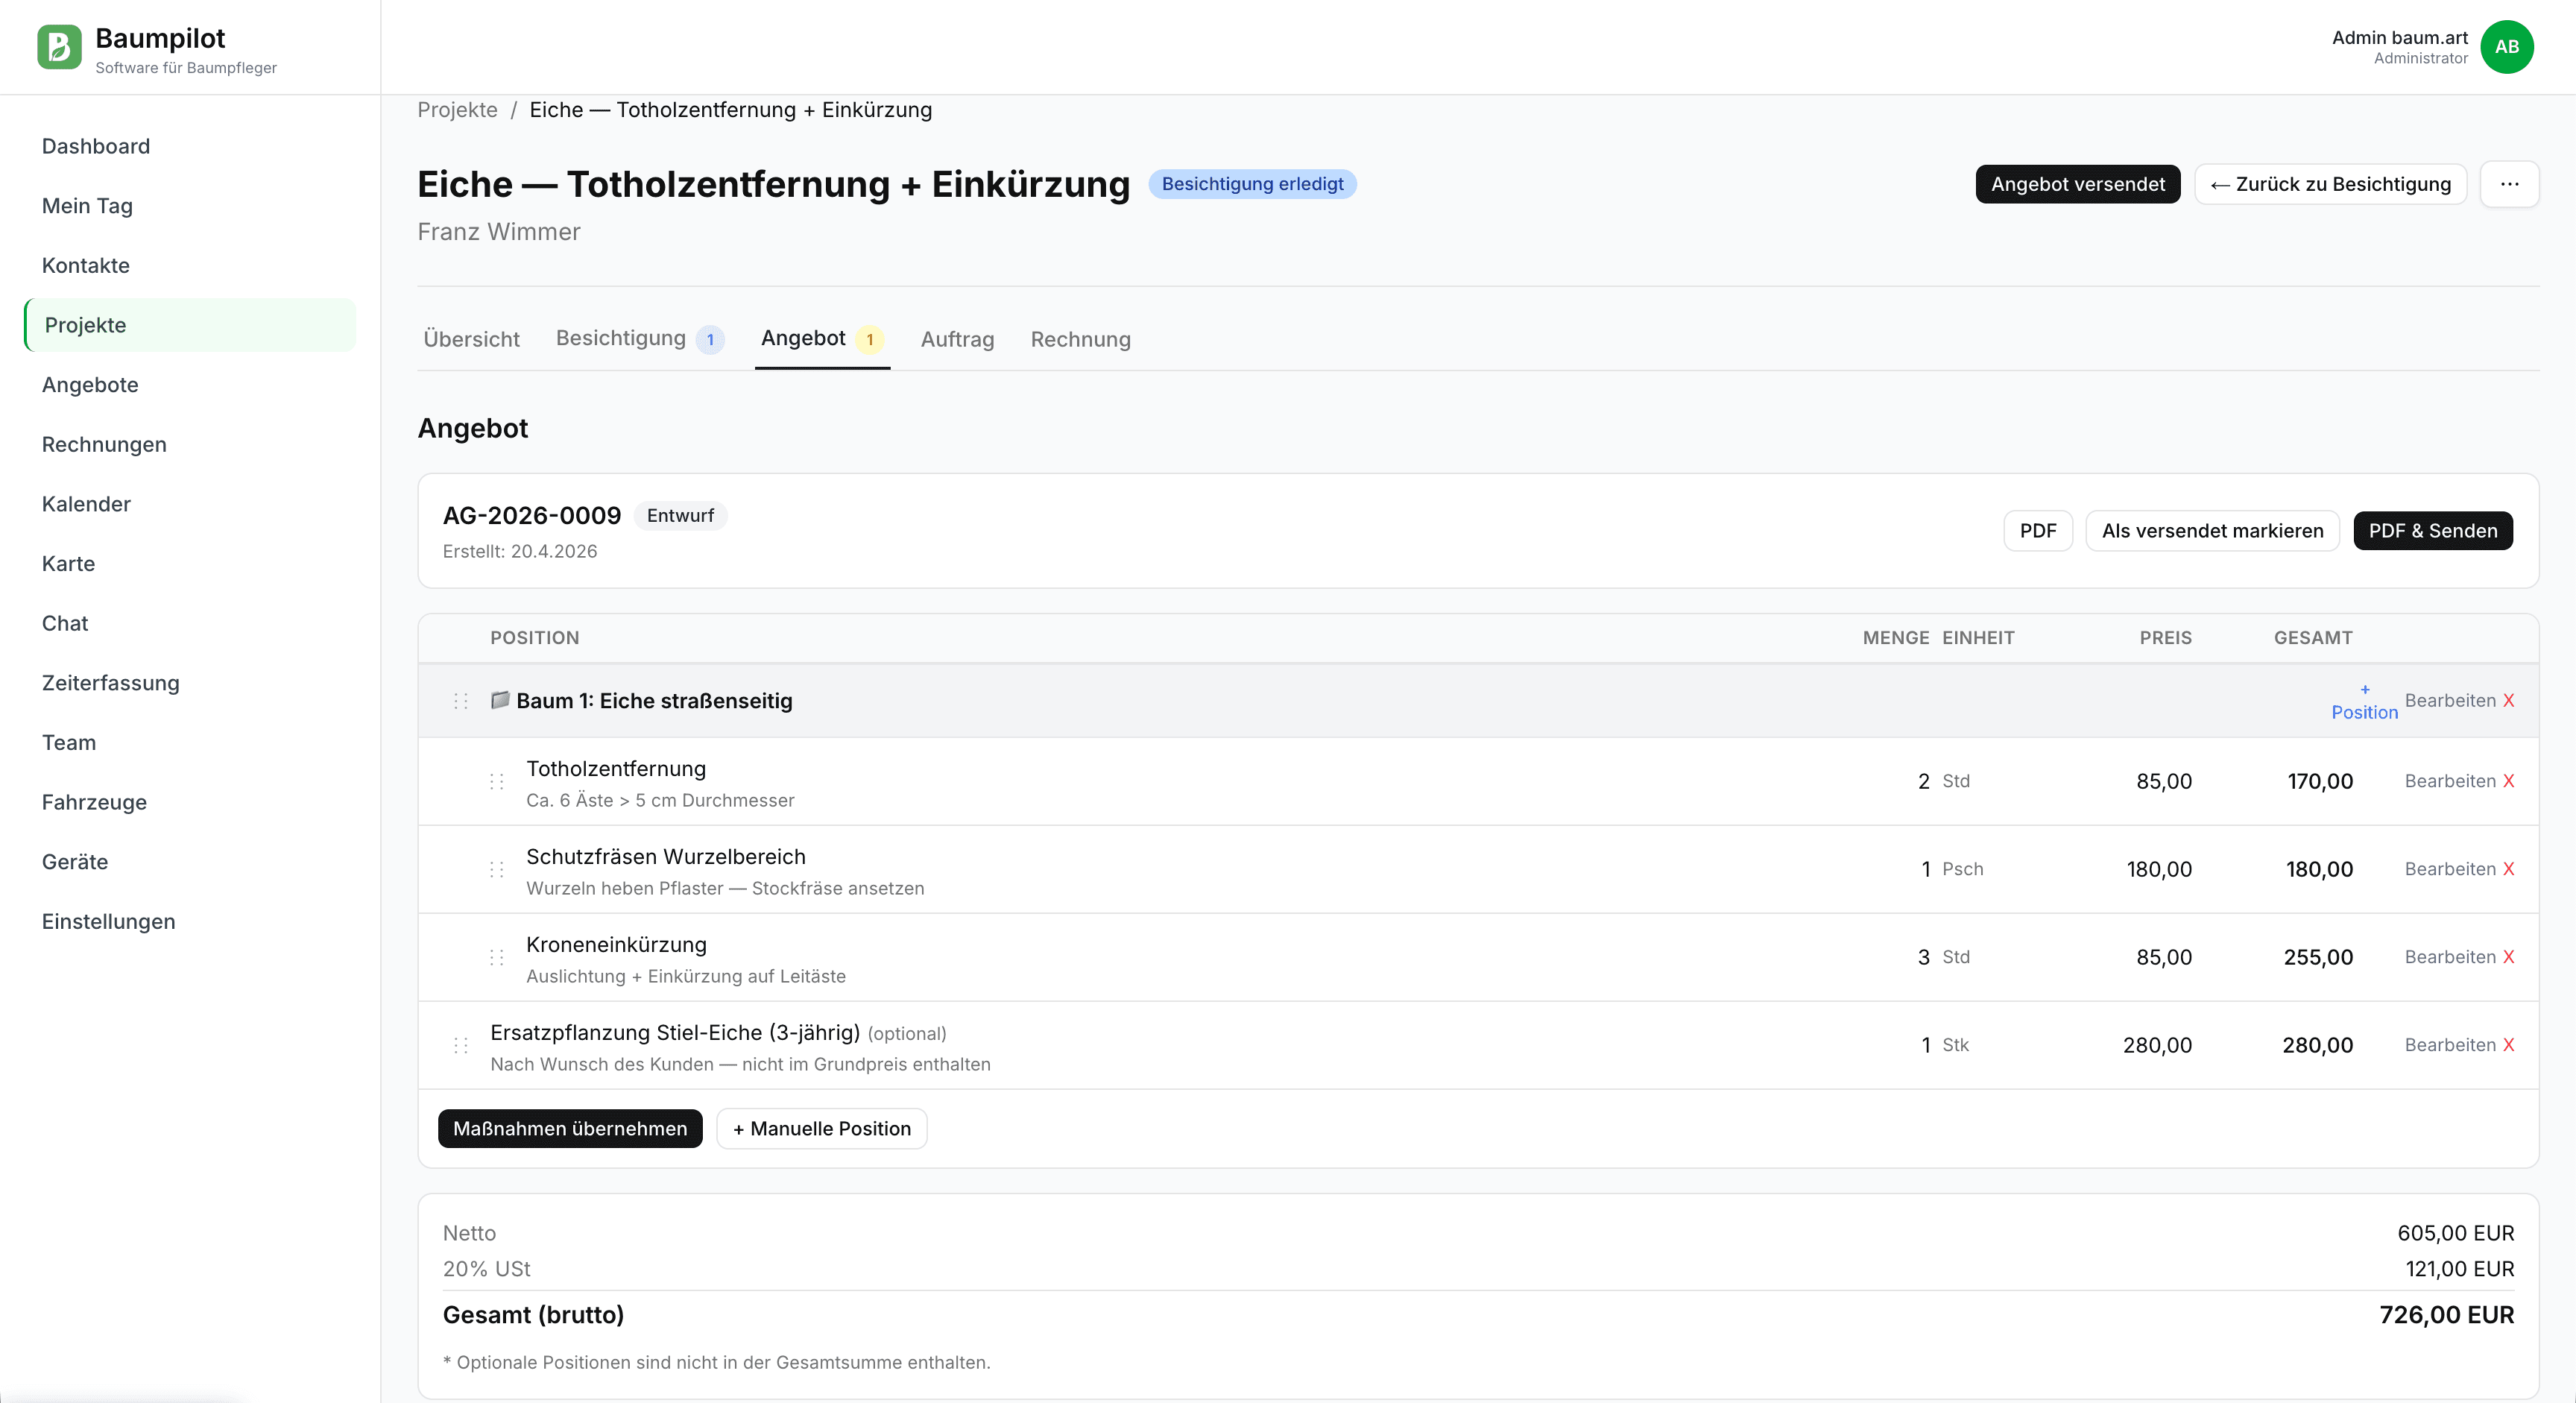
Task: Remove Schutzfräsen Wurzelbereich with red X
Action: pos(2508,869)
